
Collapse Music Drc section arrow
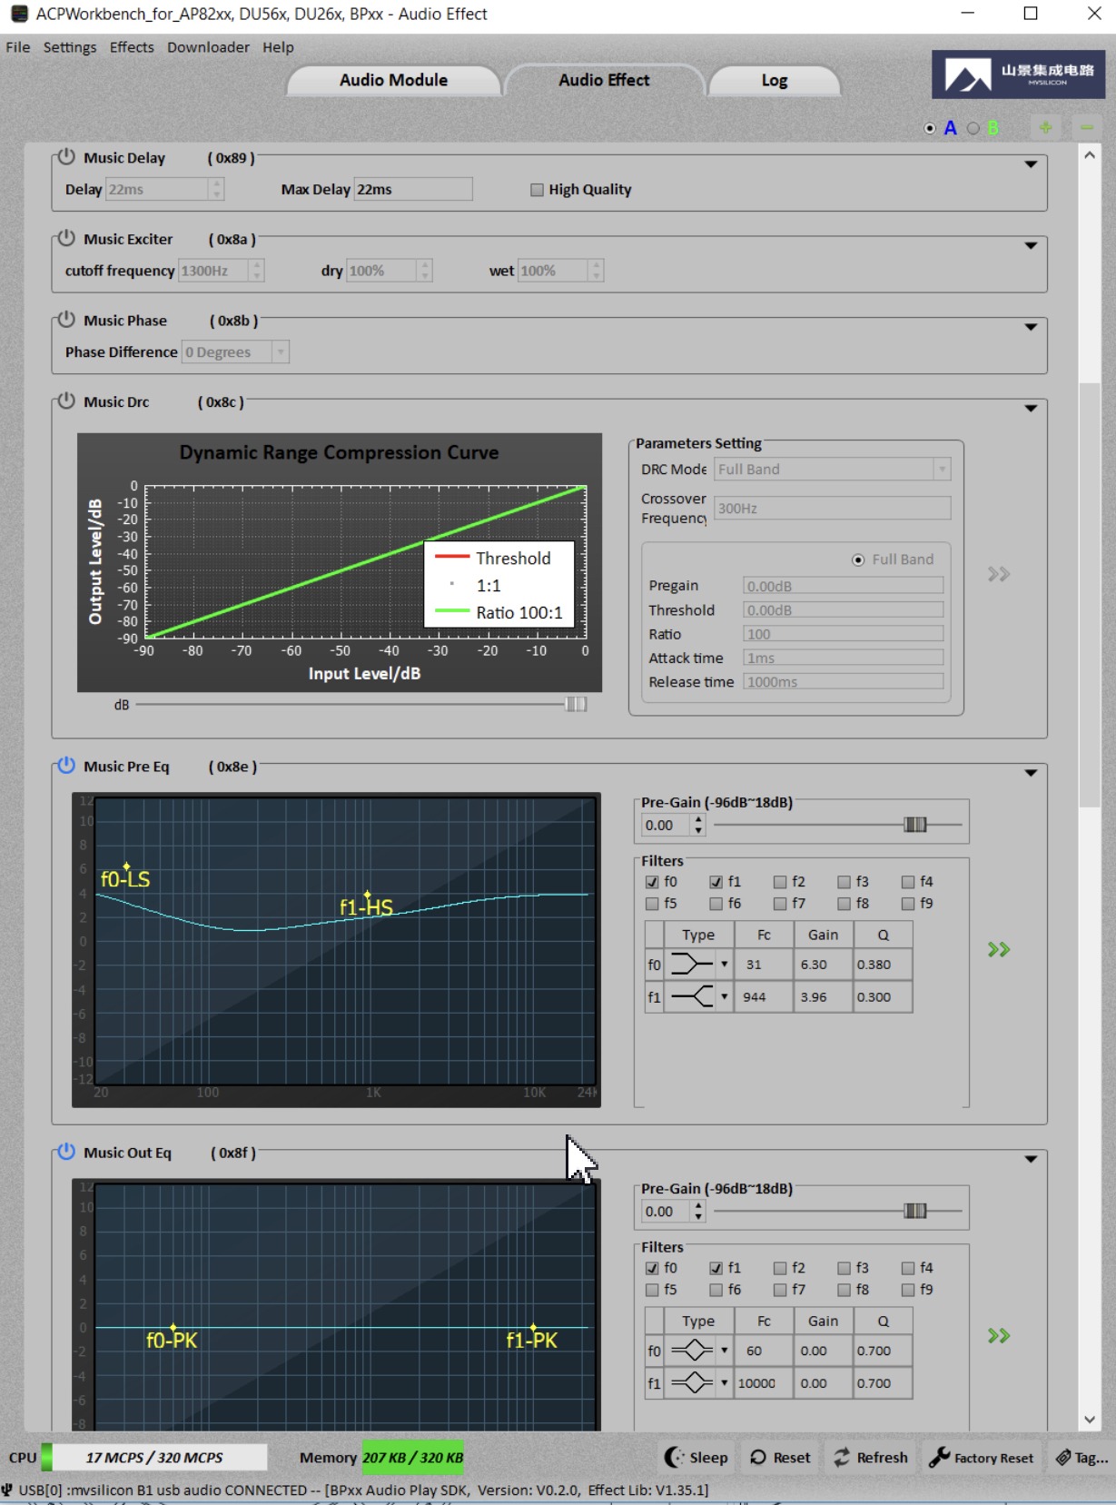click(1031, 408)
